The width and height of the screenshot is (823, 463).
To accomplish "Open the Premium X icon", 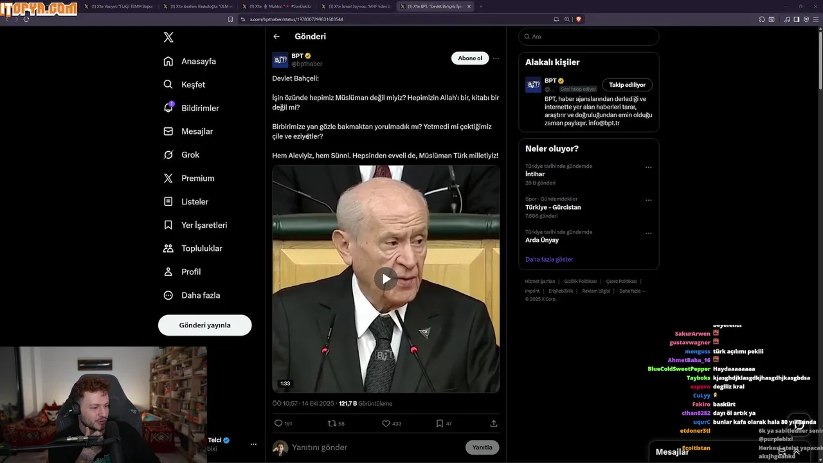I will 168,178.
